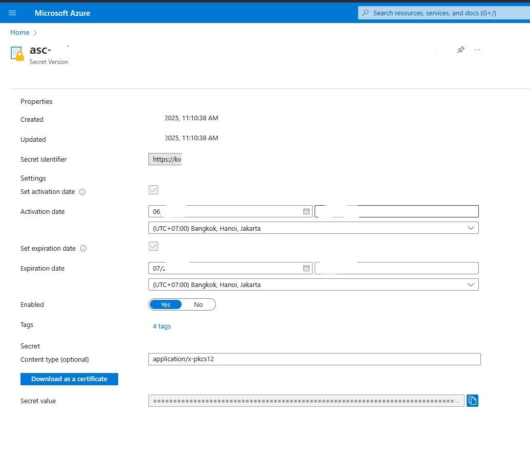The height and width of the screenshot is (461, 530).
Task: Open the Activation date timezone dropdown
Action: point(313,228)
